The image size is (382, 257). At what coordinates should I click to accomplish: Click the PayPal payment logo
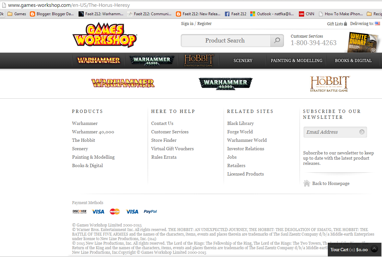coord(150,212)
